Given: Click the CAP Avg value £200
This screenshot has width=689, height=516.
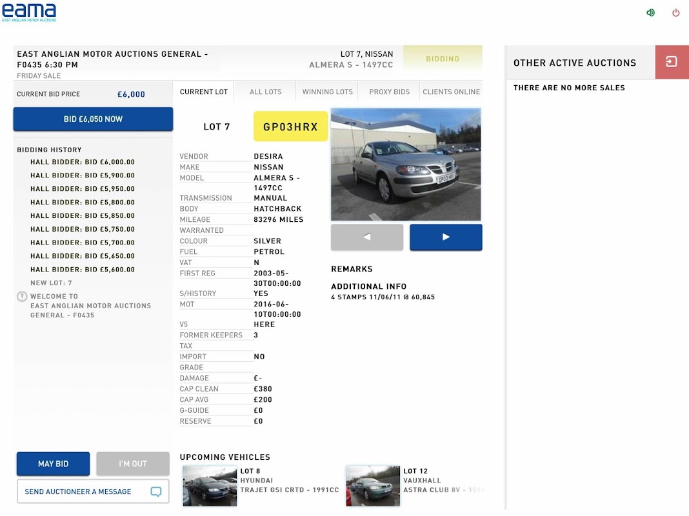Looking at the screenshot, I should click(263, 400).
